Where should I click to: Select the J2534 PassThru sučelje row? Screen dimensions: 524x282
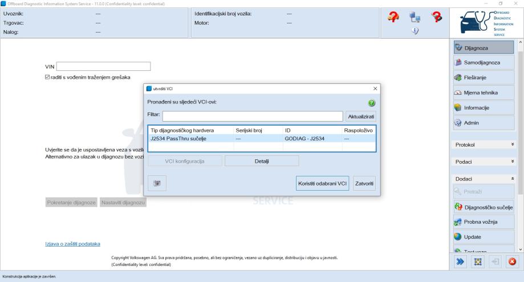[x=262, y=139]
